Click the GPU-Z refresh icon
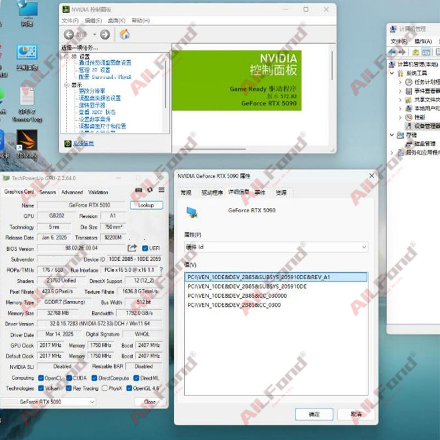The image size is (440, 440). click(x=150, y=190)
